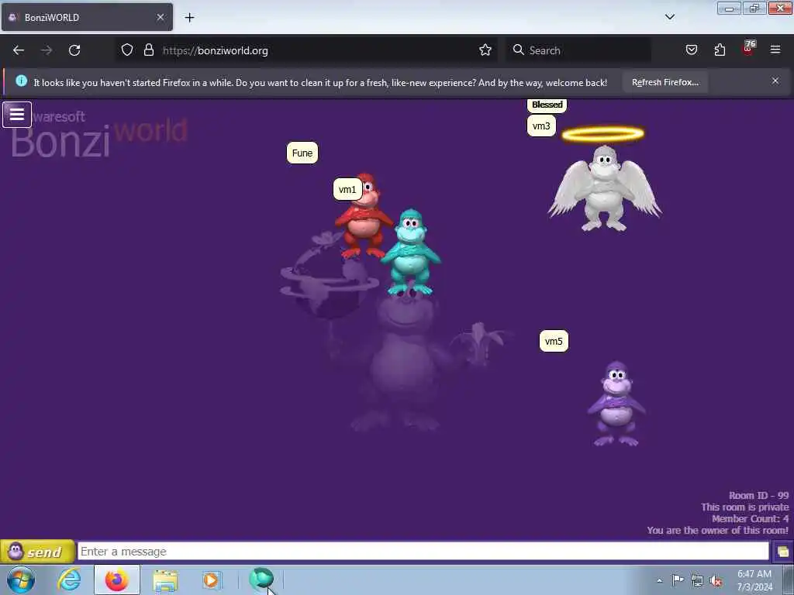Click the info icon in notification bar
This screenshot has width=794, height=595.
[x=21, y=81]
